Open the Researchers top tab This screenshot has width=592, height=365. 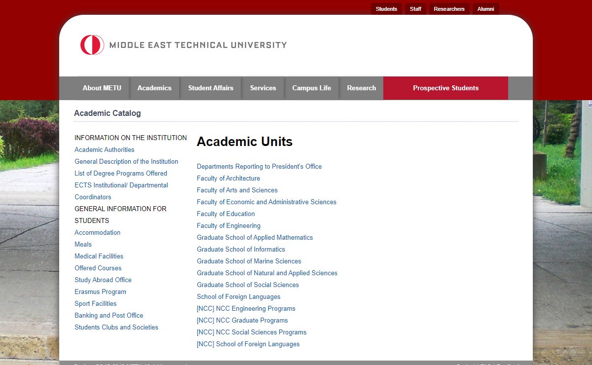449,9
